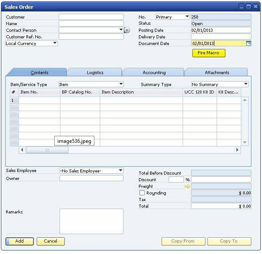Open Contact Person details icon

point(127,30)
